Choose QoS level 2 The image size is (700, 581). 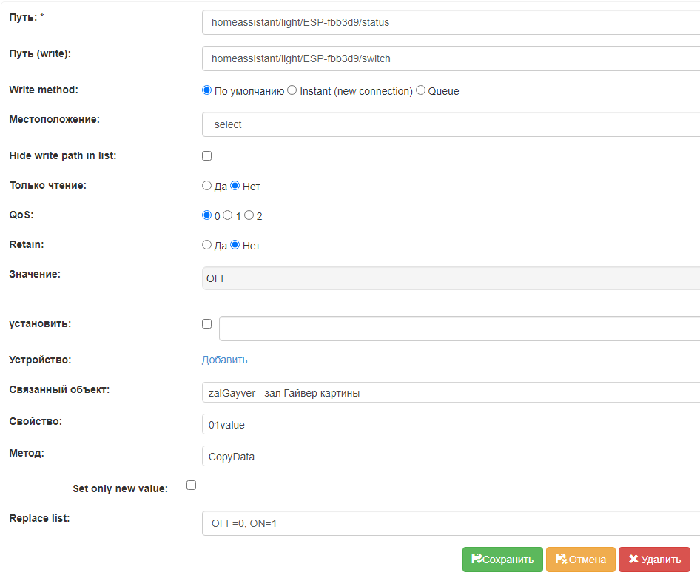tap(249, 215)
